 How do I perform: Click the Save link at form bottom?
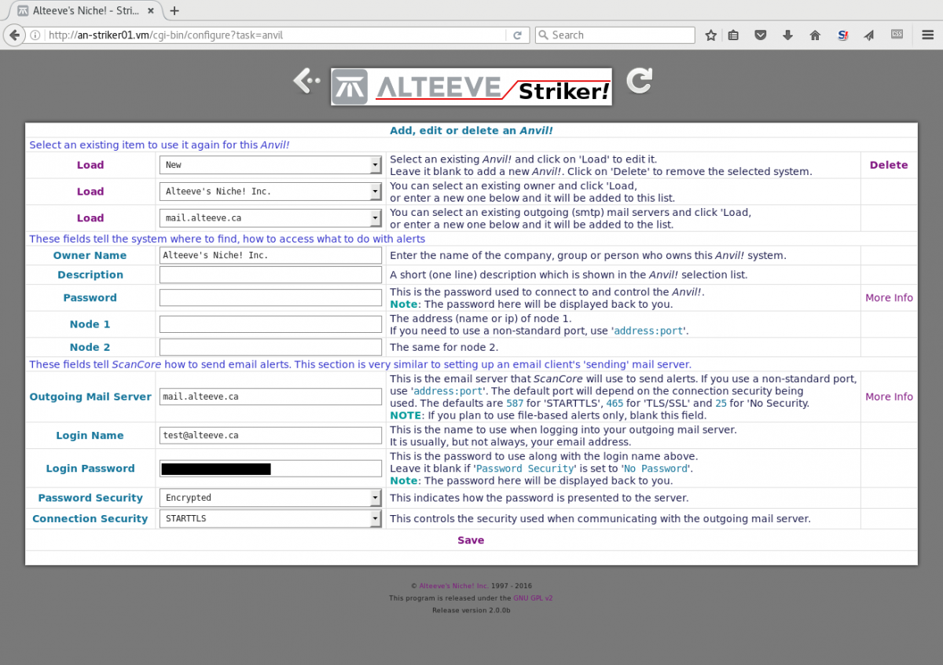tap(471, 540)
